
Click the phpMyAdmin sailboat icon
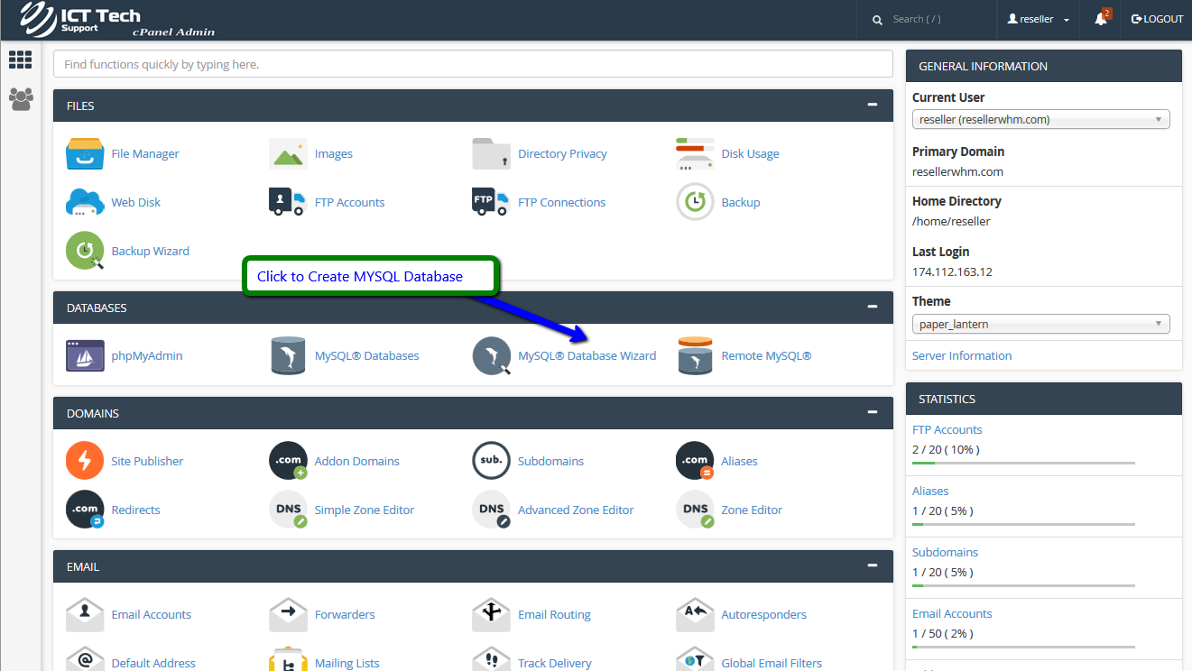coord(85,355)
